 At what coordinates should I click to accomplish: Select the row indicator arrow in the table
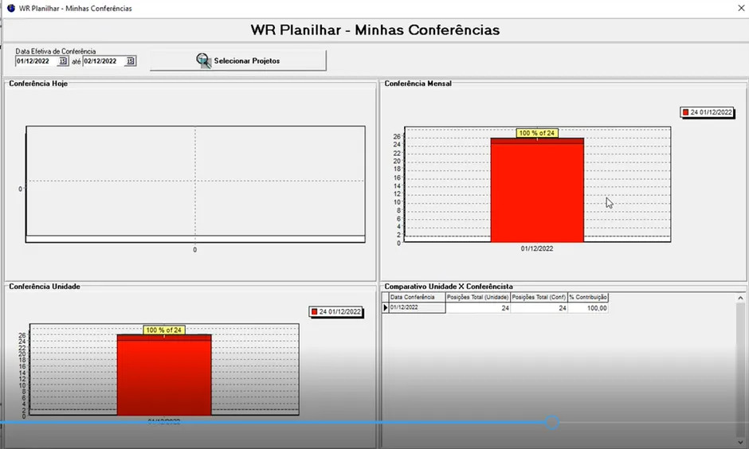point(386,307)
